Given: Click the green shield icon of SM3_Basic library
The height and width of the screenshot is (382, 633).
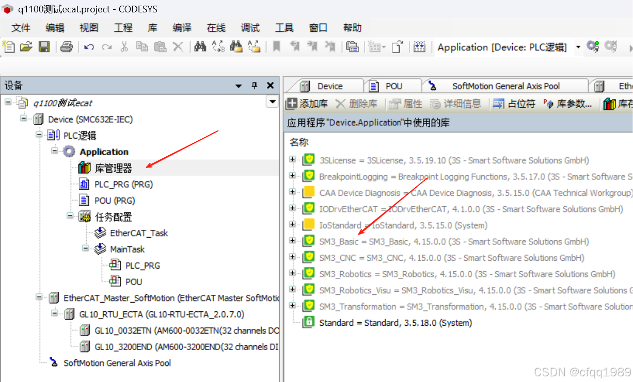Looking at the screenshot, I should pos(308,241).
